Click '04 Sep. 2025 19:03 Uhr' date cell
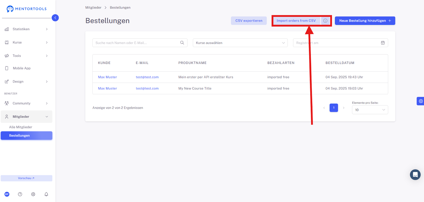 [344, 88]
